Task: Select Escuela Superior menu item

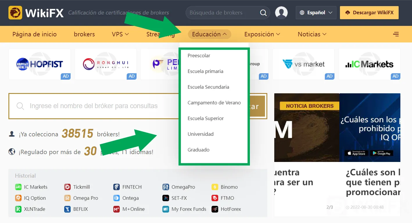Action: coord(206,118)
